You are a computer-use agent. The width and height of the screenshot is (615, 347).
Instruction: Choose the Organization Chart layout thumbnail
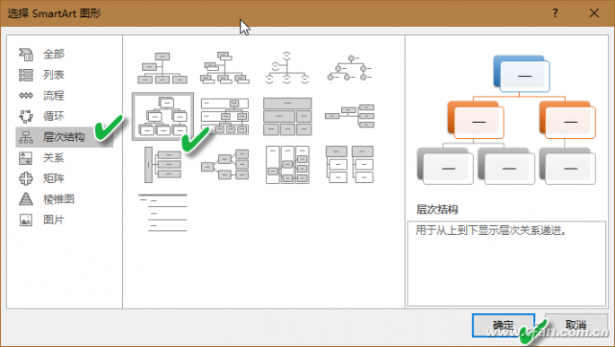coord(163,68)
